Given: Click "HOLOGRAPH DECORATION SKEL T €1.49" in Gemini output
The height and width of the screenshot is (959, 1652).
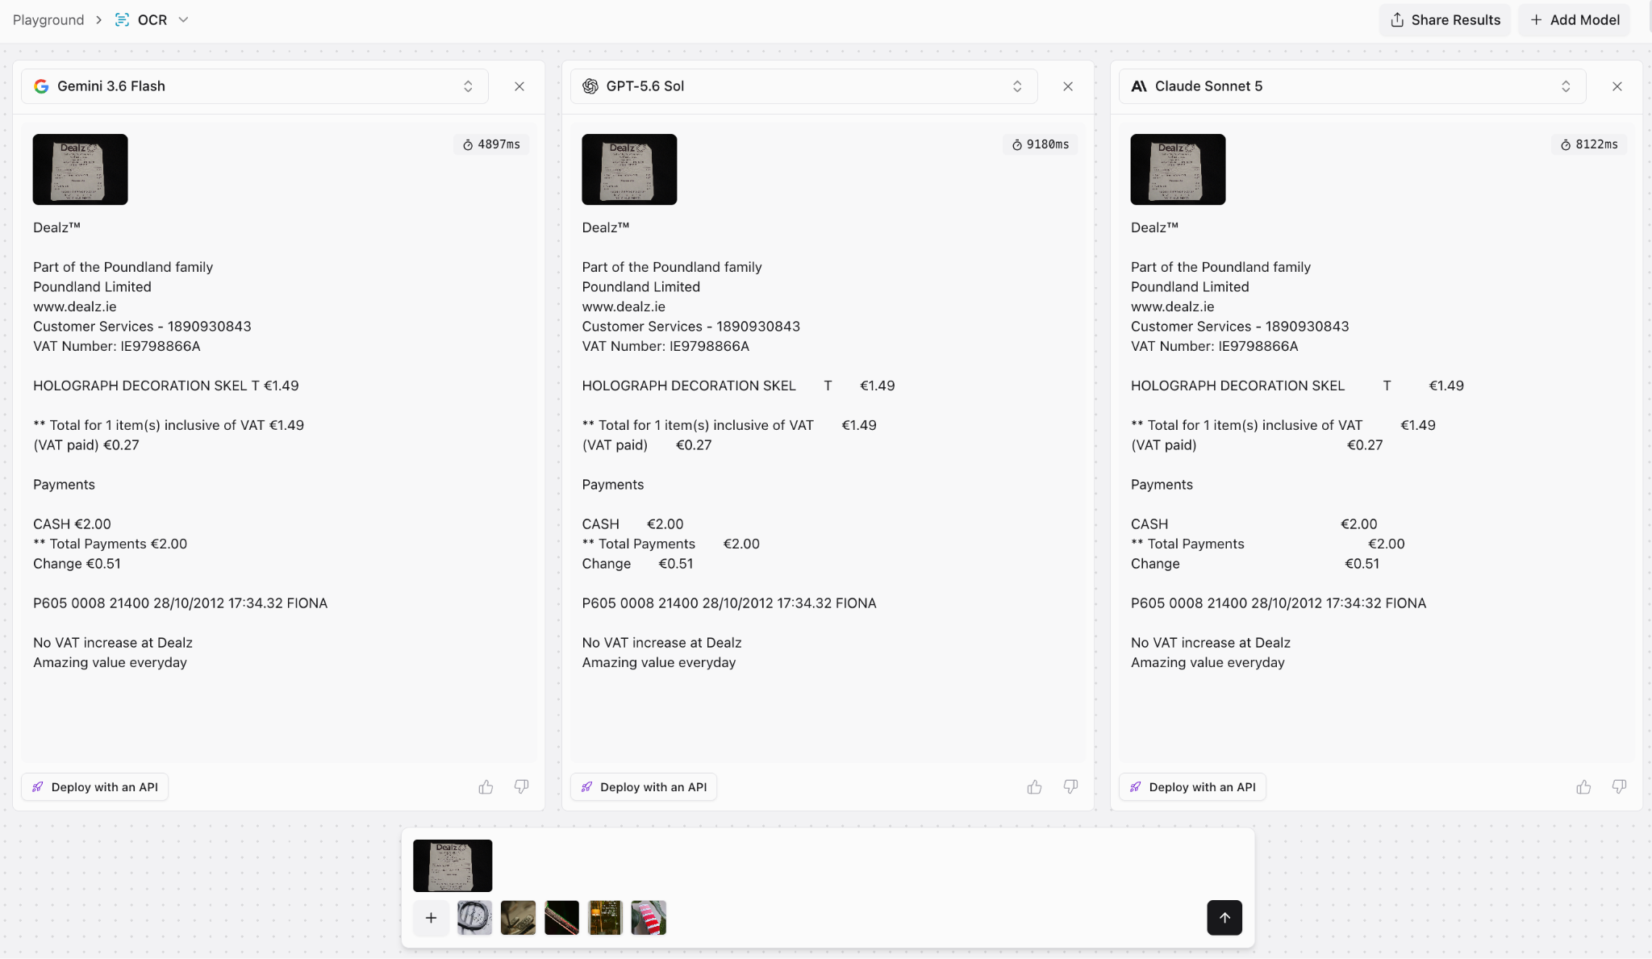Looking at the screenshot, I should (166, 386).
